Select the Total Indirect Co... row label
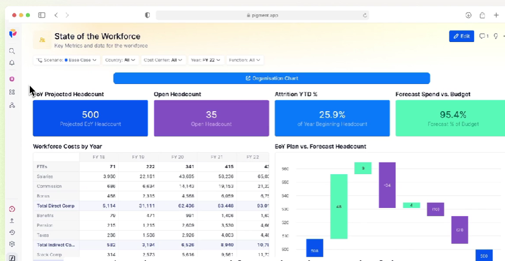Viewport: 505px width, 261px height. (x=56, y=245)
